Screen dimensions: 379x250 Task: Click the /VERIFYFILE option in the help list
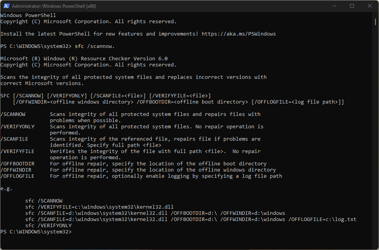click(x=18, y=151)
